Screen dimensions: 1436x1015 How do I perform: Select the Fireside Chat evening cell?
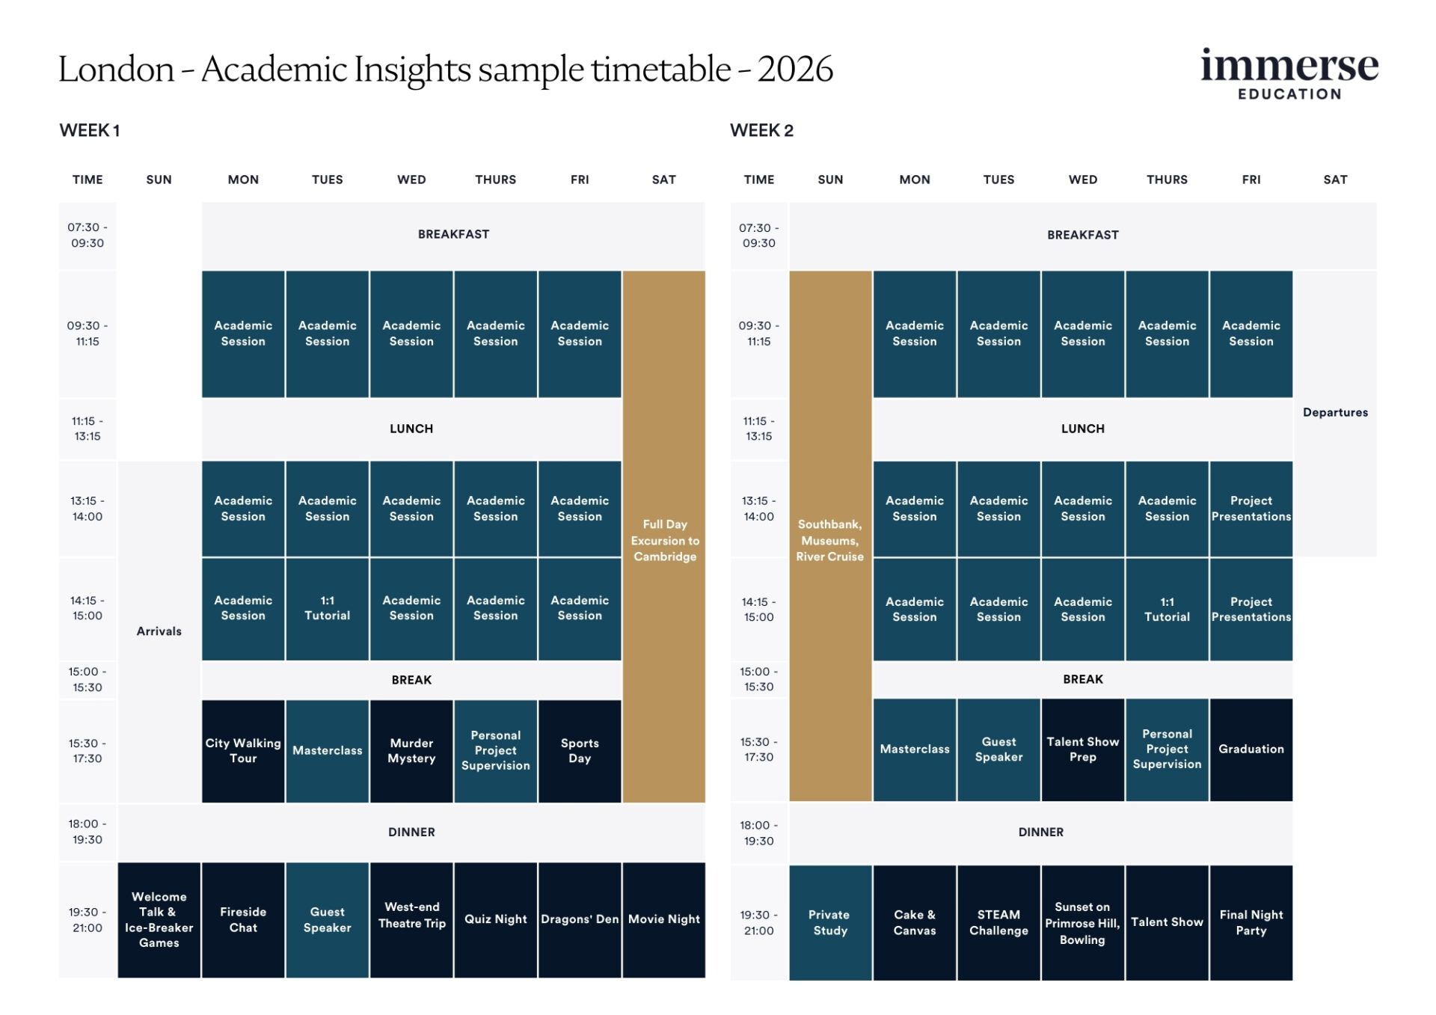(x=243, y=919)
